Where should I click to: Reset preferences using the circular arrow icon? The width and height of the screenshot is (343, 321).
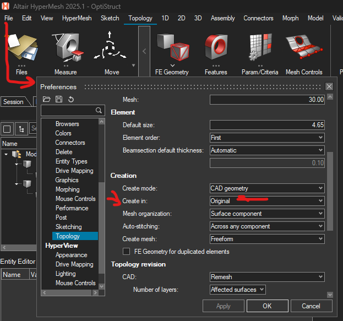71,99
